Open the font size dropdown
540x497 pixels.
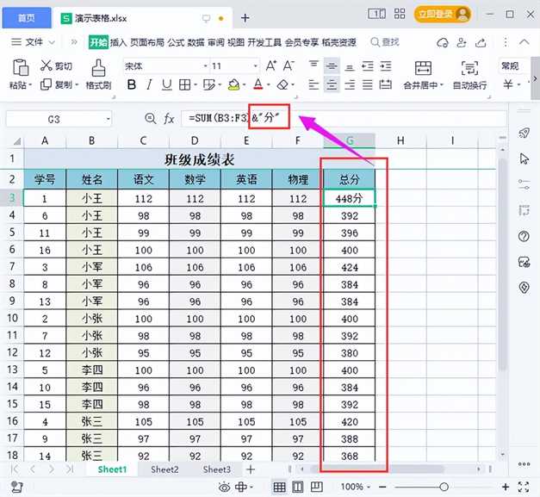pyautogui.click(x=252, y=65)
